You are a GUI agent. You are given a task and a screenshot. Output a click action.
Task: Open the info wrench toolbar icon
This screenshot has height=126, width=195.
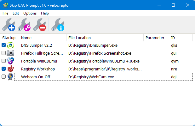coord(58,25)
